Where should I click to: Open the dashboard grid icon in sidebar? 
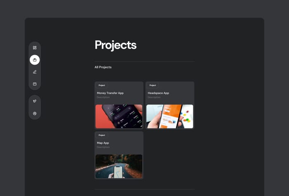click(x=35, y=48)
